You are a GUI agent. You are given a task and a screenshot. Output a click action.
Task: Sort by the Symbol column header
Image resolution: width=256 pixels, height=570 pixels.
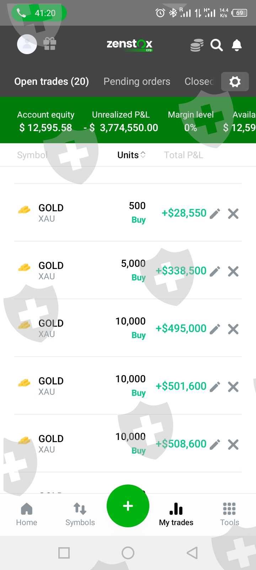click(32, 155)
